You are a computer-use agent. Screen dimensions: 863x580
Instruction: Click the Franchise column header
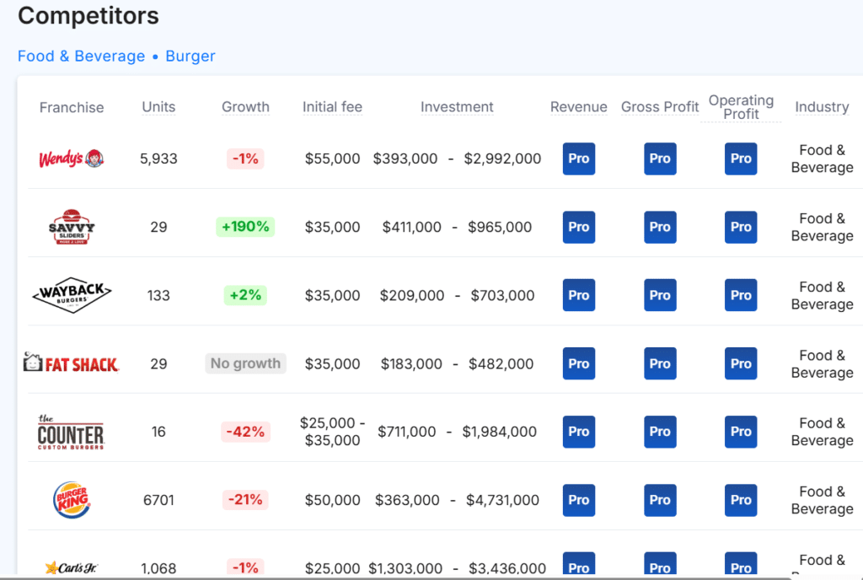[x=72, y=107]
